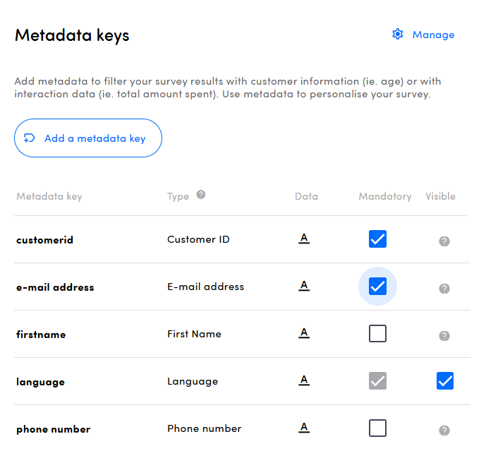Uncheck Mandatory for customerid
This screenshot has width=486, height=475.
[x=377, y=239]
